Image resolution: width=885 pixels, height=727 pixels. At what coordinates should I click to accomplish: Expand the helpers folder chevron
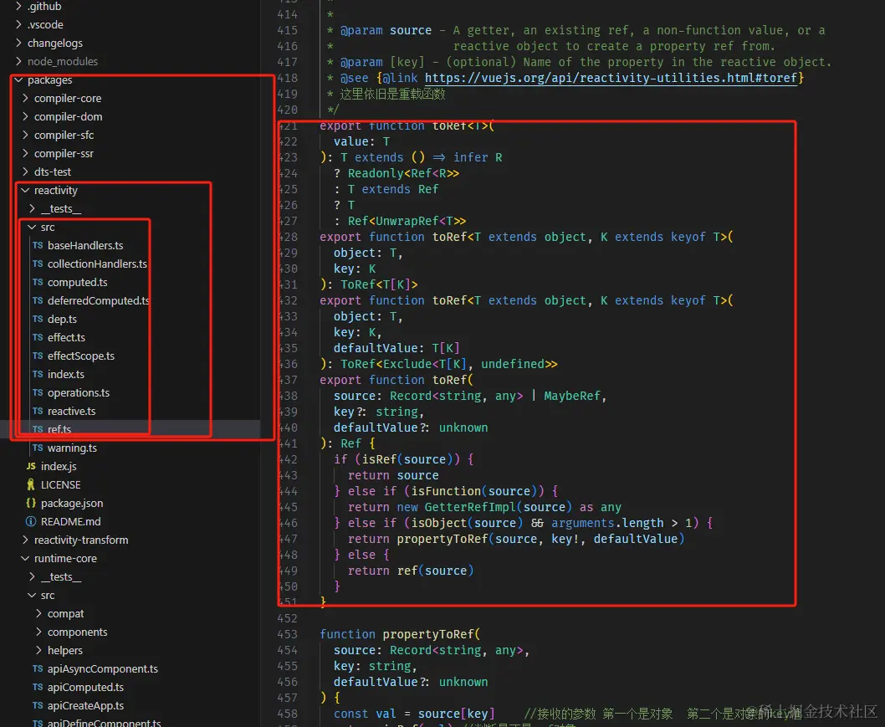39,650
